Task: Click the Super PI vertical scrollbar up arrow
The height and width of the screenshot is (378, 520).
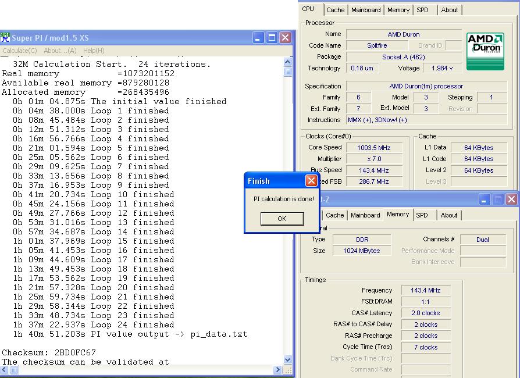Action: point(287,62)
